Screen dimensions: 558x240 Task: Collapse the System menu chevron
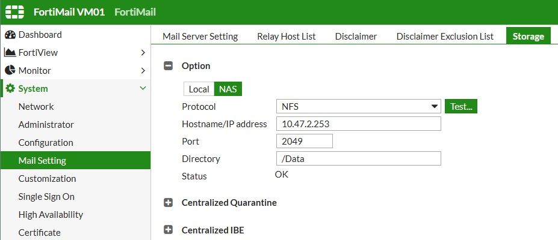point(143,89)
